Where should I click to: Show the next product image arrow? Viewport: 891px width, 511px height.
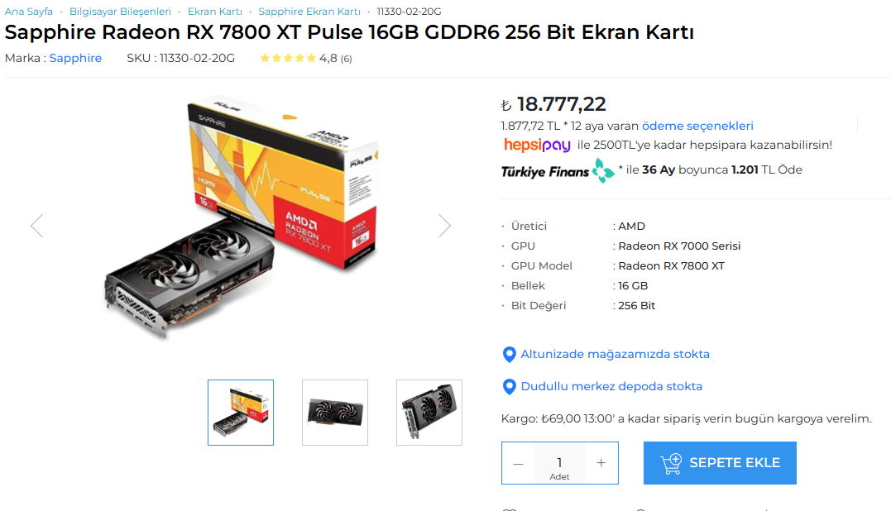444,226
